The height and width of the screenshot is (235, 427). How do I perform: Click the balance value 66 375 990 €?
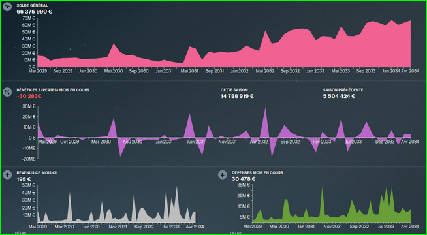(35, 12)
